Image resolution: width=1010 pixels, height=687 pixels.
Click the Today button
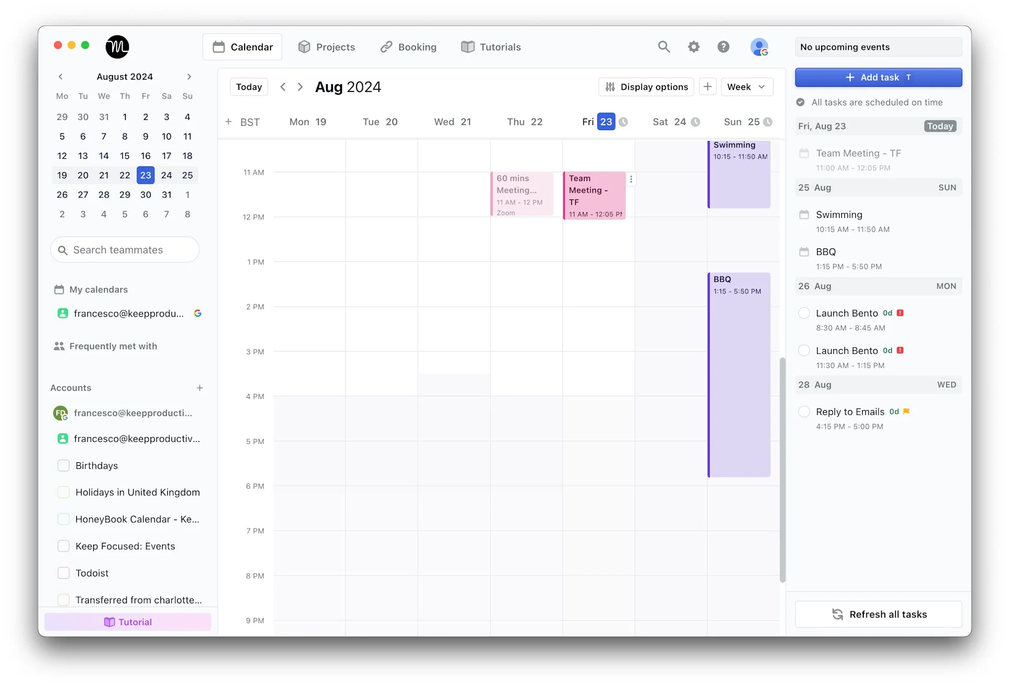(248, 87)
